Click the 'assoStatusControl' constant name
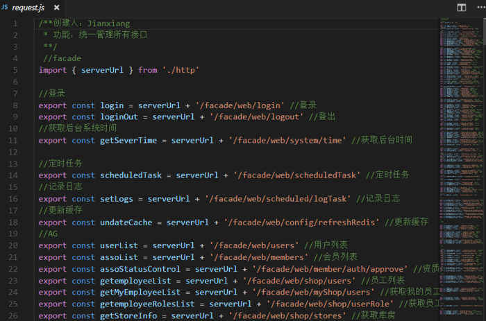This screenshot has width=486, height=321. tap(140, 269)
